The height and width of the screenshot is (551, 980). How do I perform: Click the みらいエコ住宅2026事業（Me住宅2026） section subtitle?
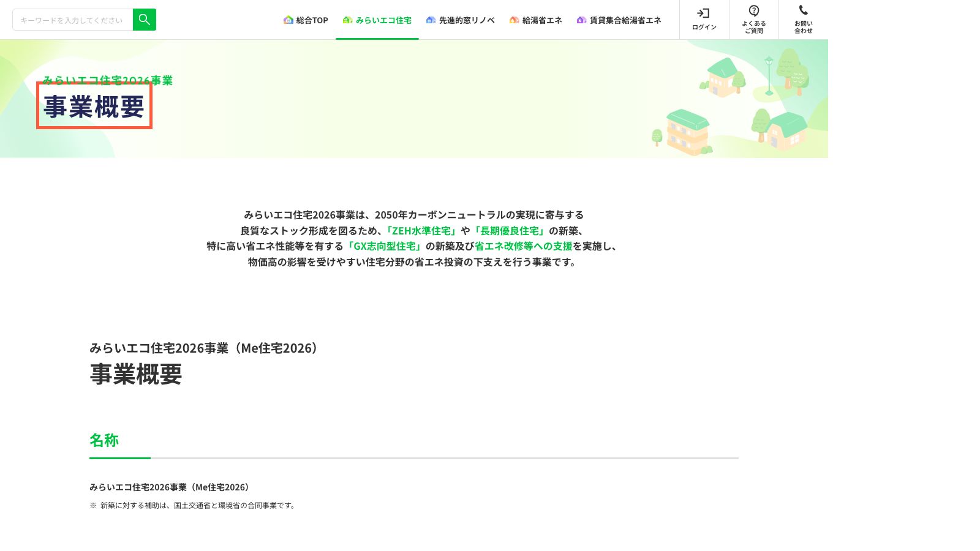[206, 348]
